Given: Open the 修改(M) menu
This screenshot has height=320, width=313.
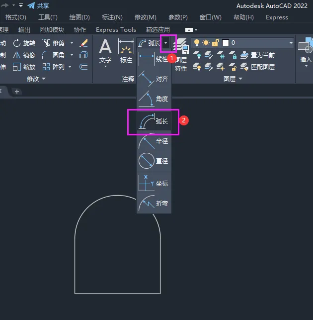Looking at the screenshot, I should 145,17.
